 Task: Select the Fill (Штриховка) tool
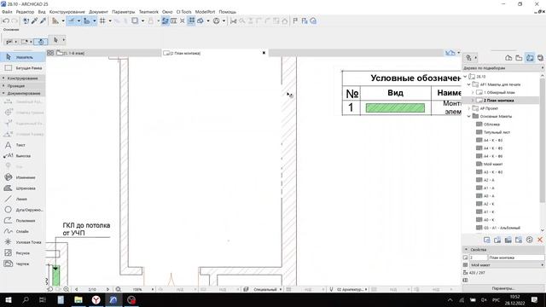coord(23,188)
